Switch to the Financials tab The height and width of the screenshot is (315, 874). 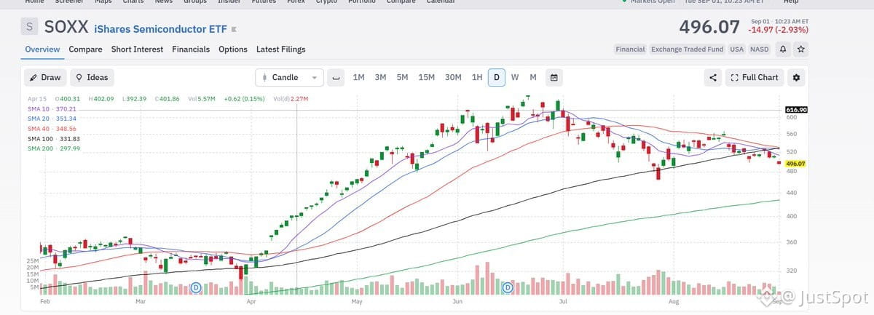(x=191, y=49)
